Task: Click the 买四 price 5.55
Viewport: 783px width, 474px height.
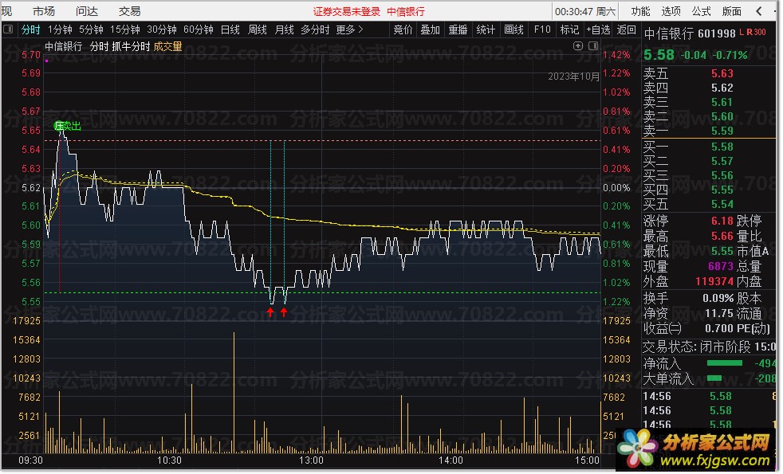Action: click(722, 190)
